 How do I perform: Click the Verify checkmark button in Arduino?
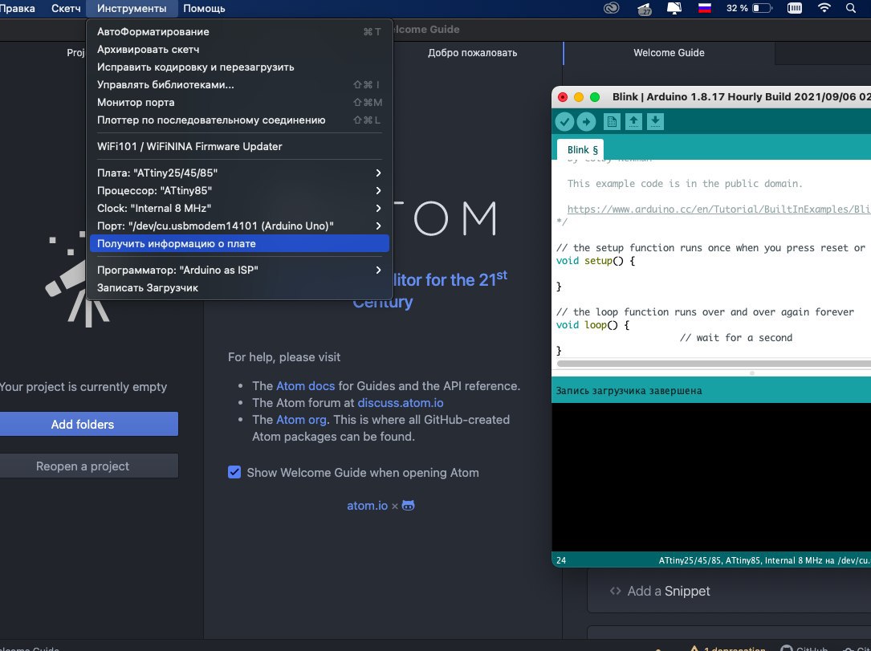564,122
